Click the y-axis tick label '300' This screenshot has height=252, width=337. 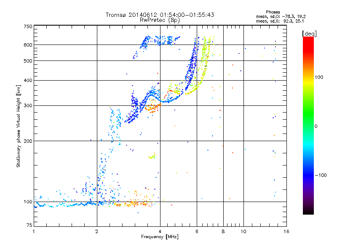click(x=28, y=105)
